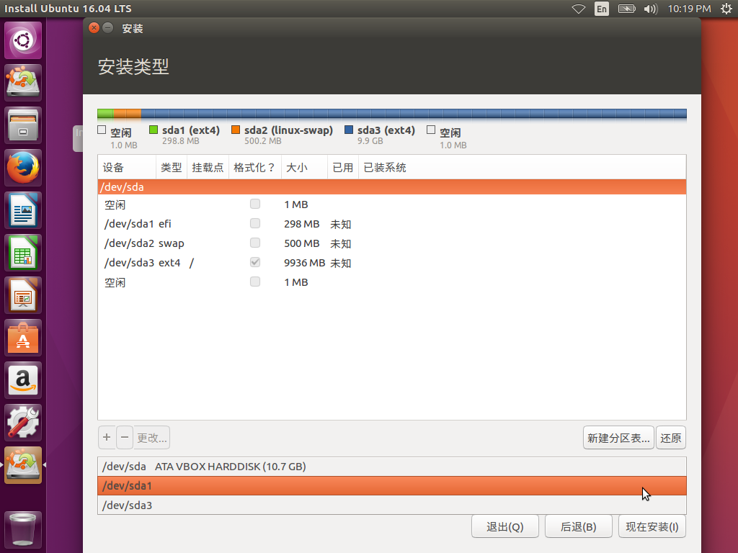Click the sda2 (linux-swap) legend orange swatch
Viewport: 738px width, 553px height.
[x=236, y=130]
